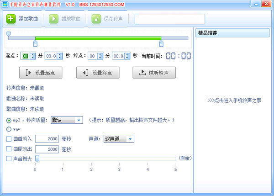Enable the 曲首淡入 fade-in checkbox

[9, 139]
